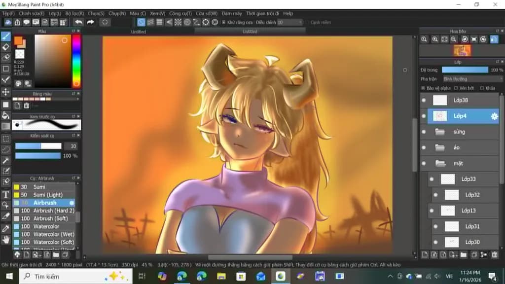The height and width of the screenshot is (284, 505).
Task: Delete palette color trash icon
Action: click(27, 106)
